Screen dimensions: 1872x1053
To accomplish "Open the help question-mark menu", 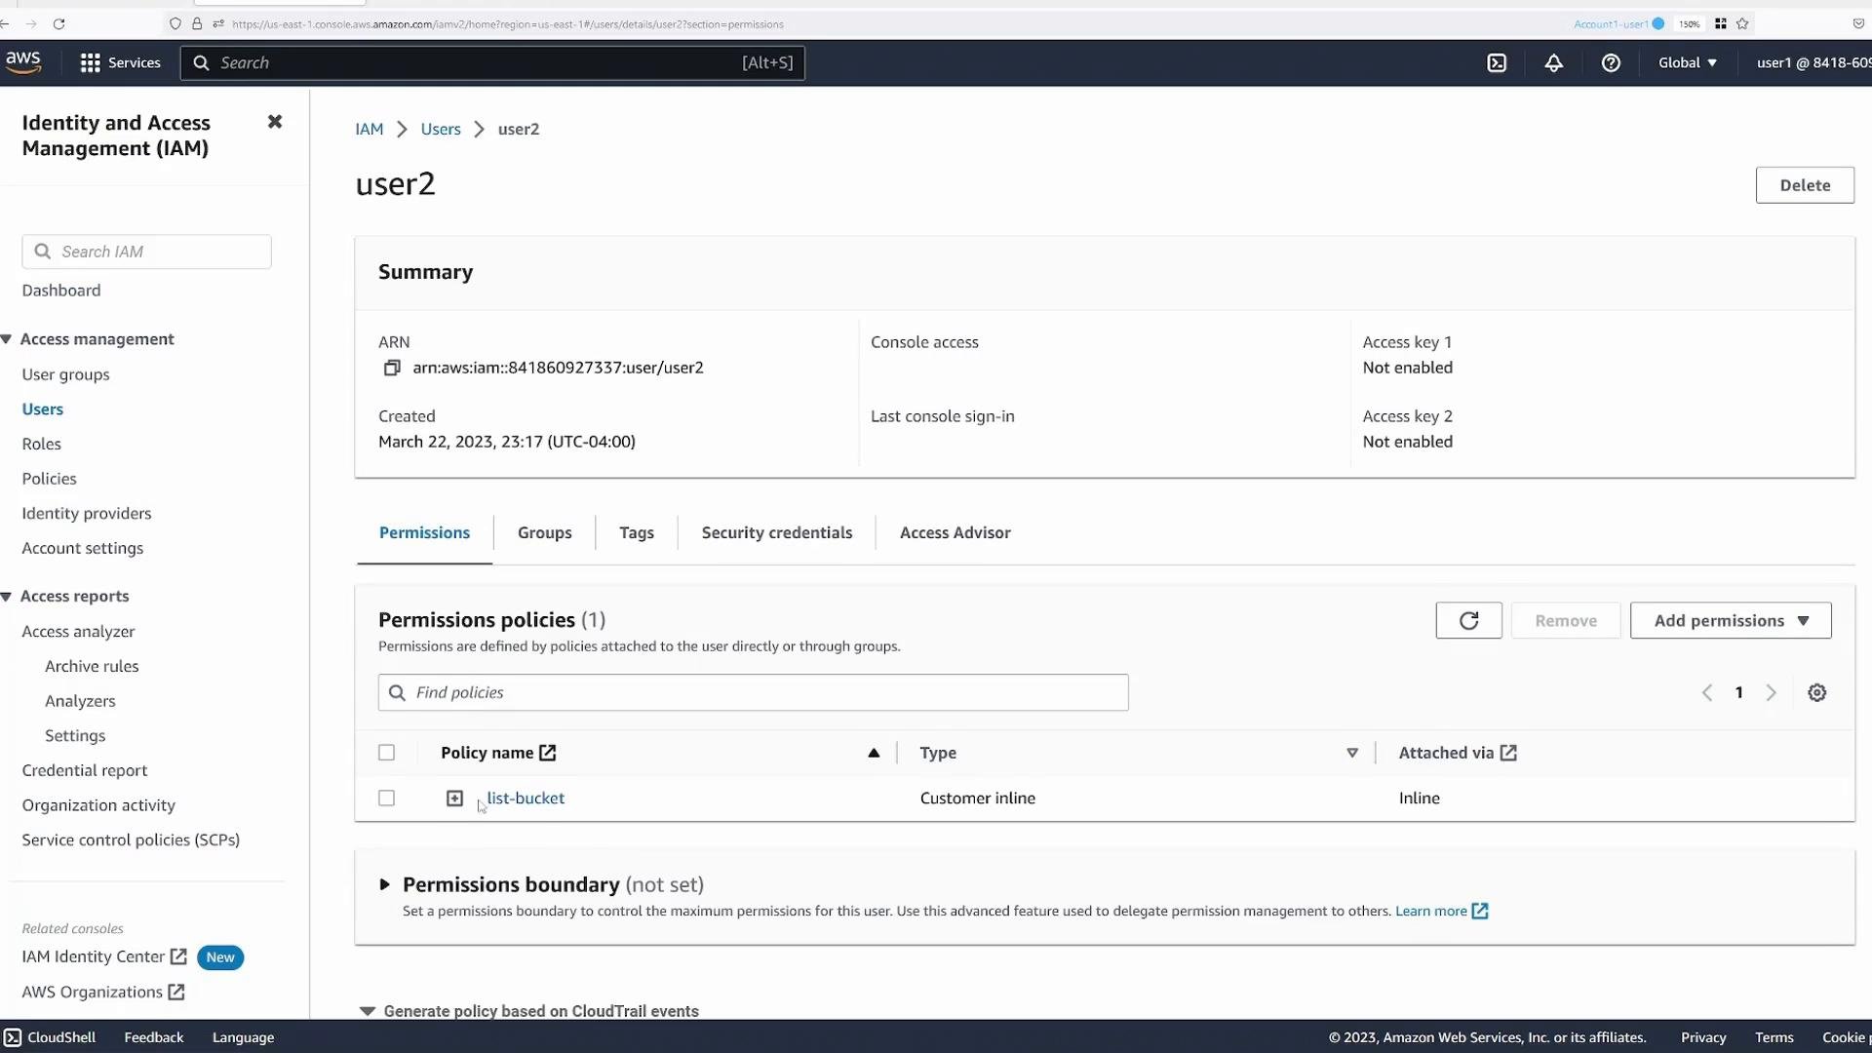I will (x=1611, y=62).
